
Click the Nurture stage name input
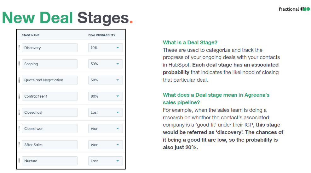pyautogui.click(x=49, y=161)
